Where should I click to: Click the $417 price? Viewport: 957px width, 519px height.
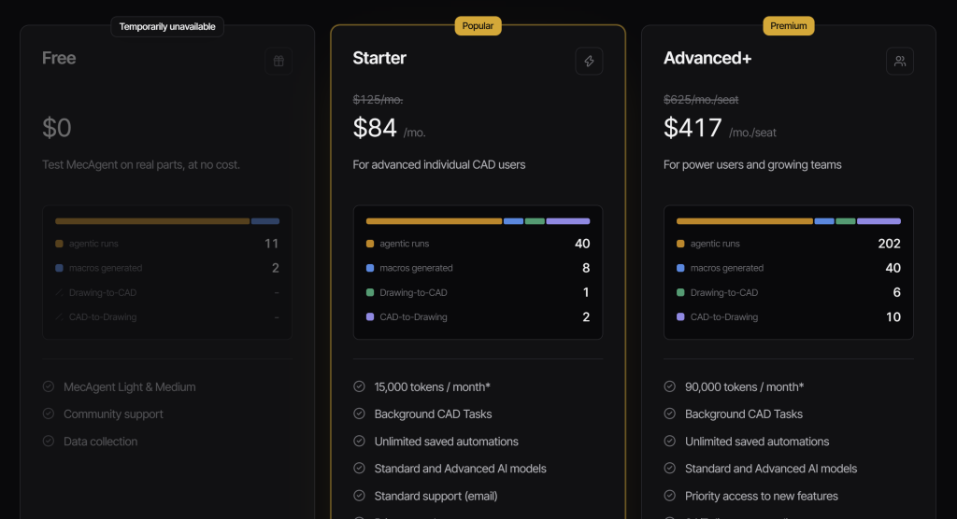[693, 128]
